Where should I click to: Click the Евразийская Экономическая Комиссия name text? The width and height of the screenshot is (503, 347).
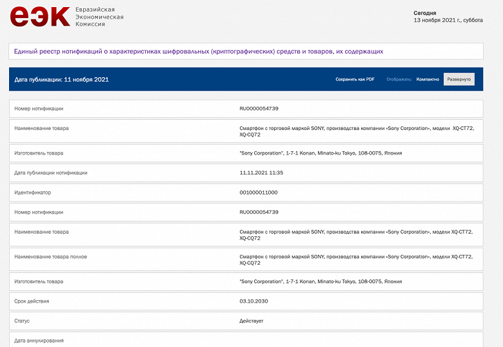pyautogui.click(x=99, y=17)
